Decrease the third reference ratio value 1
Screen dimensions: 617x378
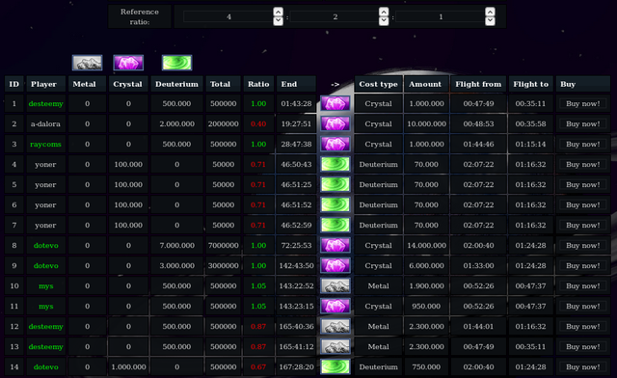[490, 21]
